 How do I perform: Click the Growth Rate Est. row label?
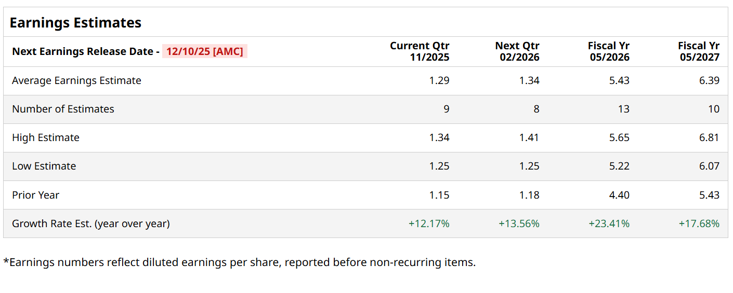point(91,224)
